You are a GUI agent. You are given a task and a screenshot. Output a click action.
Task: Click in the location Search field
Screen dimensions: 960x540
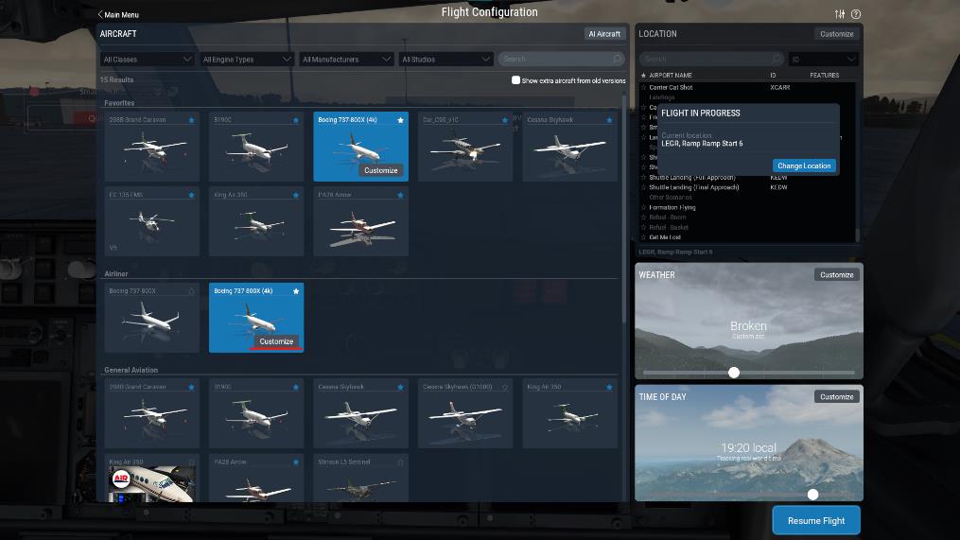pos(711,59)
